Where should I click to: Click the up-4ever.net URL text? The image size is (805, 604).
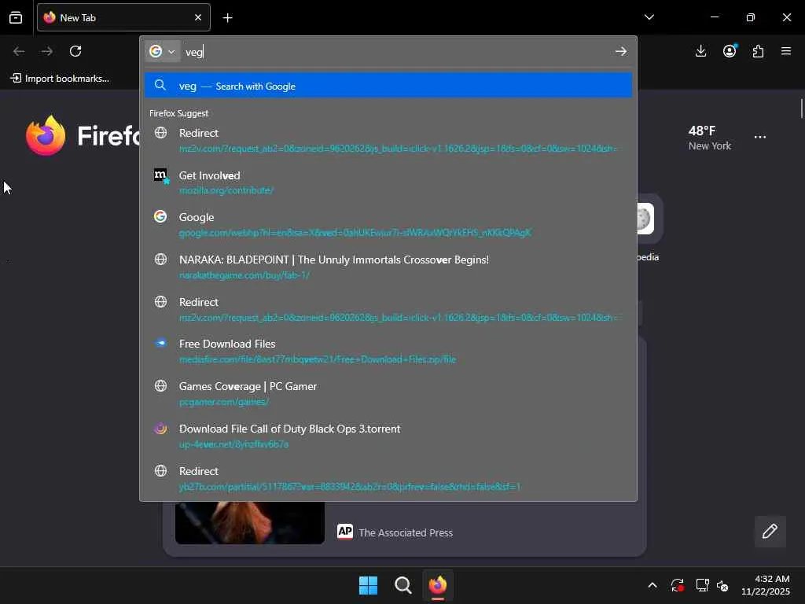[233, 444]
